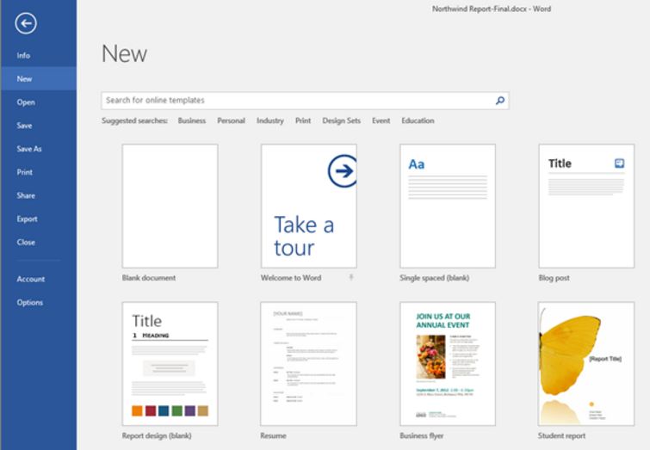Click the search magnifier icon
Viewport: 650px width, 450px height.
pyautogui.click(x=500, y=101)
